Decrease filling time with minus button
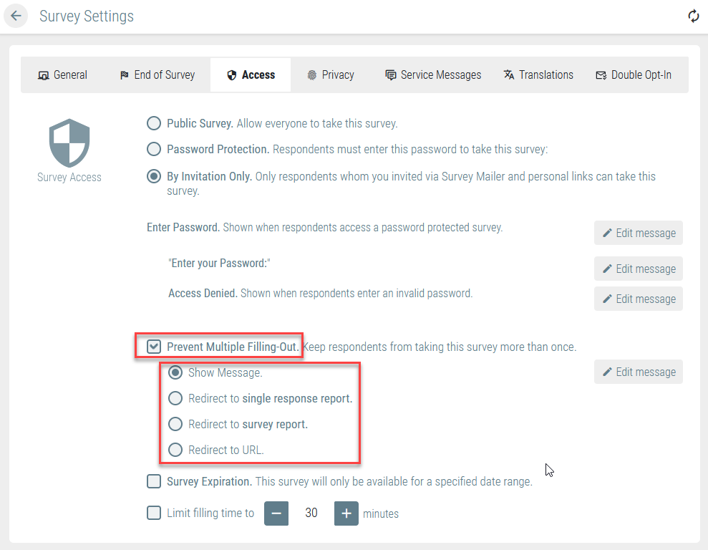 pos(276,513)
